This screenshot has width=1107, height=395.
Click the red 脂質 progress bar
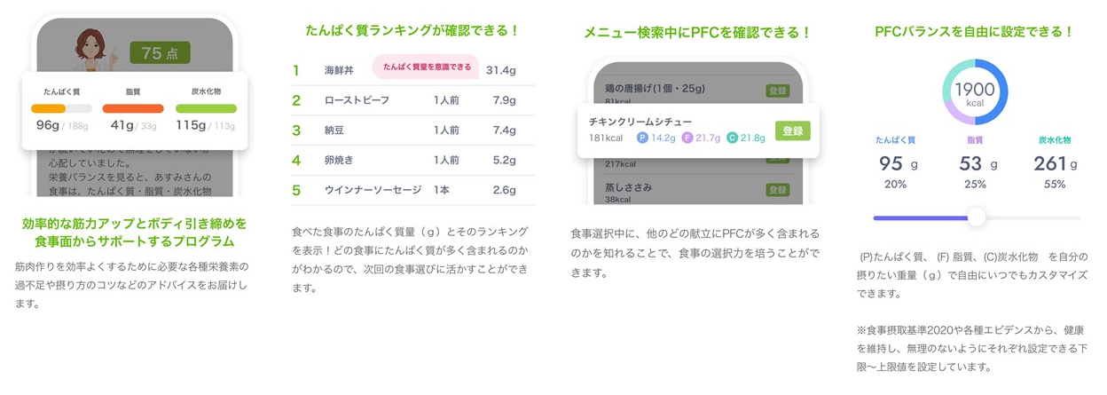click(133, 108)
